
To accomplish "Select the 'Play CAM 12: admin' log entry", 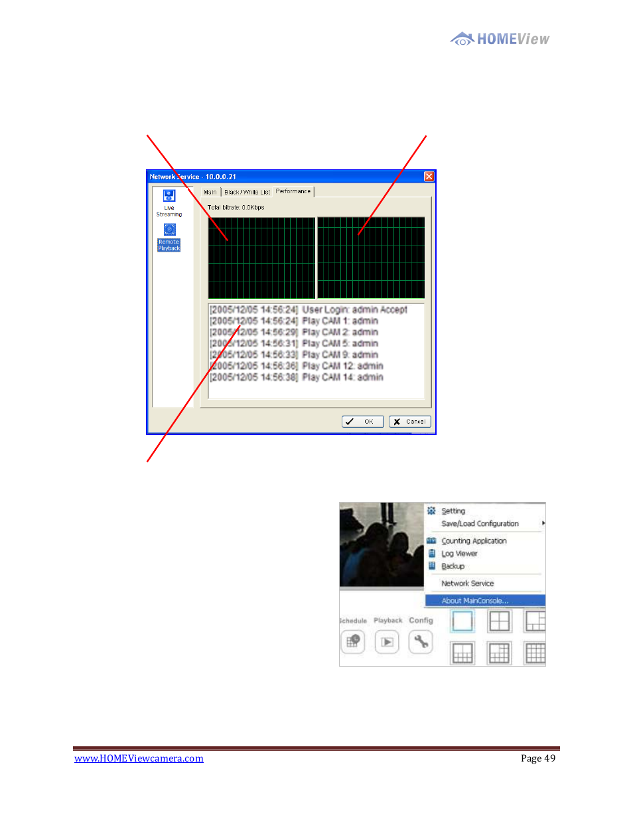I will click(x=297, y=366).
